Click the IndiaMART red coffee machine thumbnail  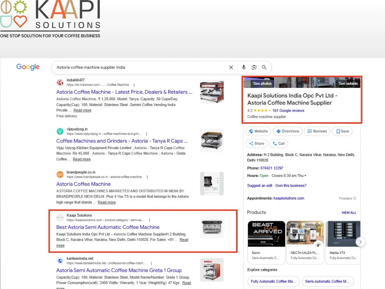212,92
